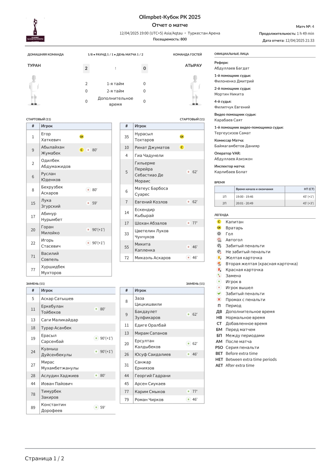The image size is (329, 466).
Task: Click the Olimpbet cup logo
Action: [x=35, y=30]
